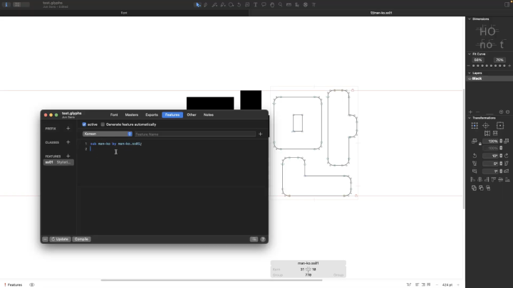513x288 pixels.
Task: Select the Text tool
Action: 256,4
